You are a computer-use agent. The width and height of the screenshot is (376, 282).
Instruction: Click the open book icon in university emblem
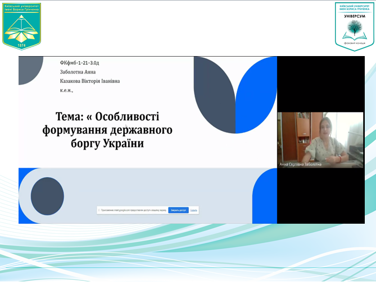(21, 30)
